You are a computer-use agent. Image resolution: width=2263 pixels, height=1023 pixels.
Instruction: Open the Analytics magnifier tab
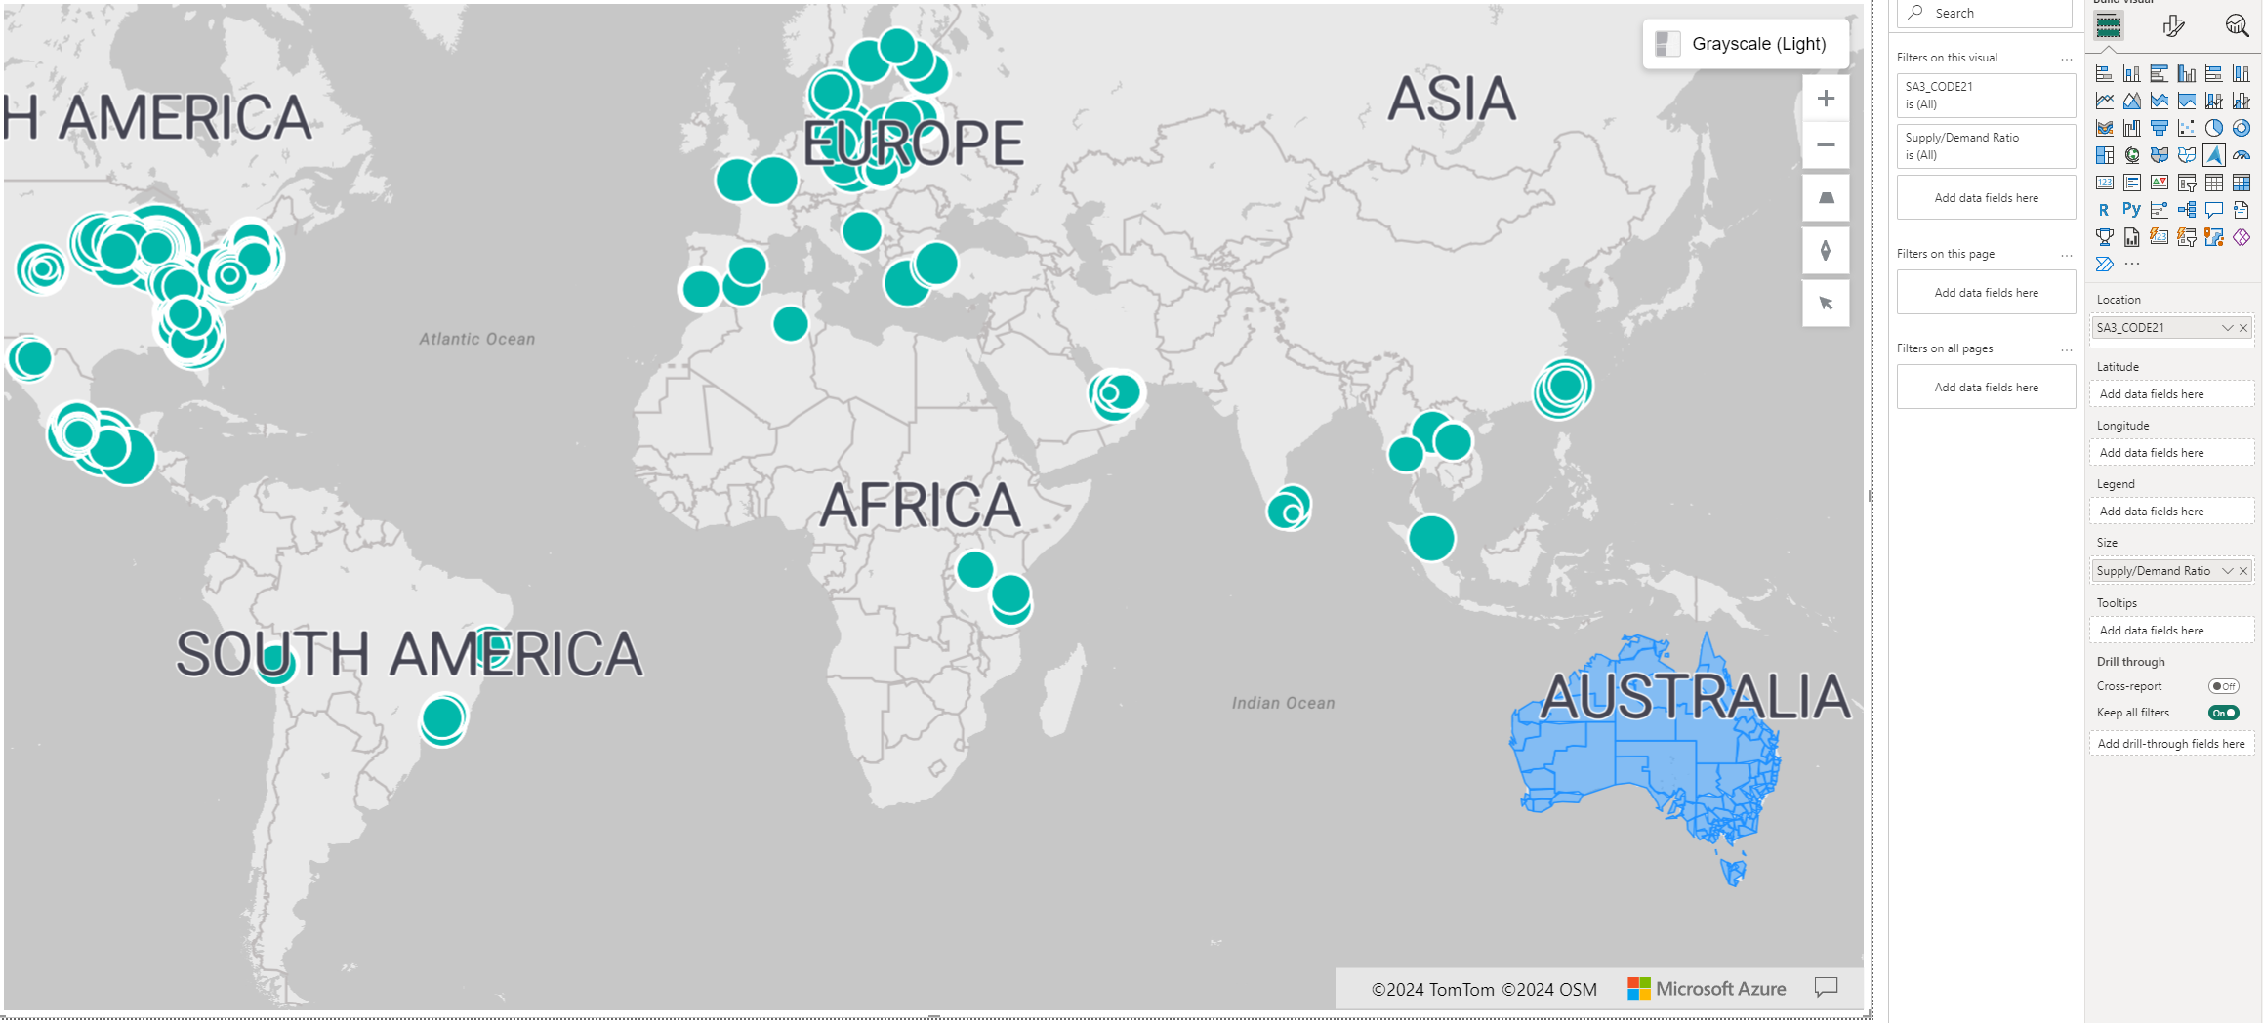coord(2237,25)
